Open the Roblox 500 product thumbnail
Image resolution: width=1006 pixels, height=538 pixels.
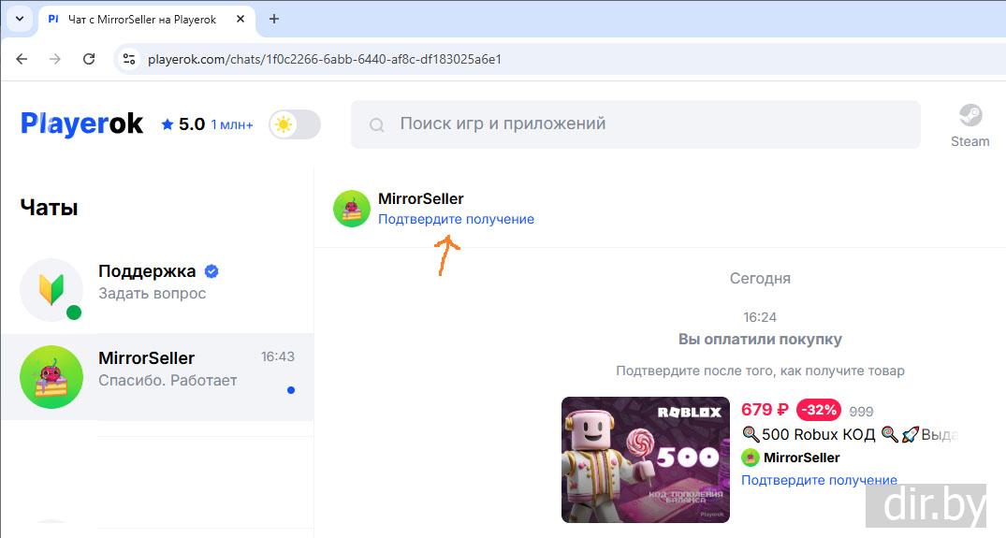coord(646,459)
